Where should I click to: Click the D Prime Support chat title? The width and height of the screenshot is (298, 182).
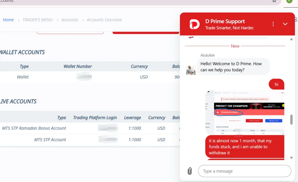[x=225, y=21]
